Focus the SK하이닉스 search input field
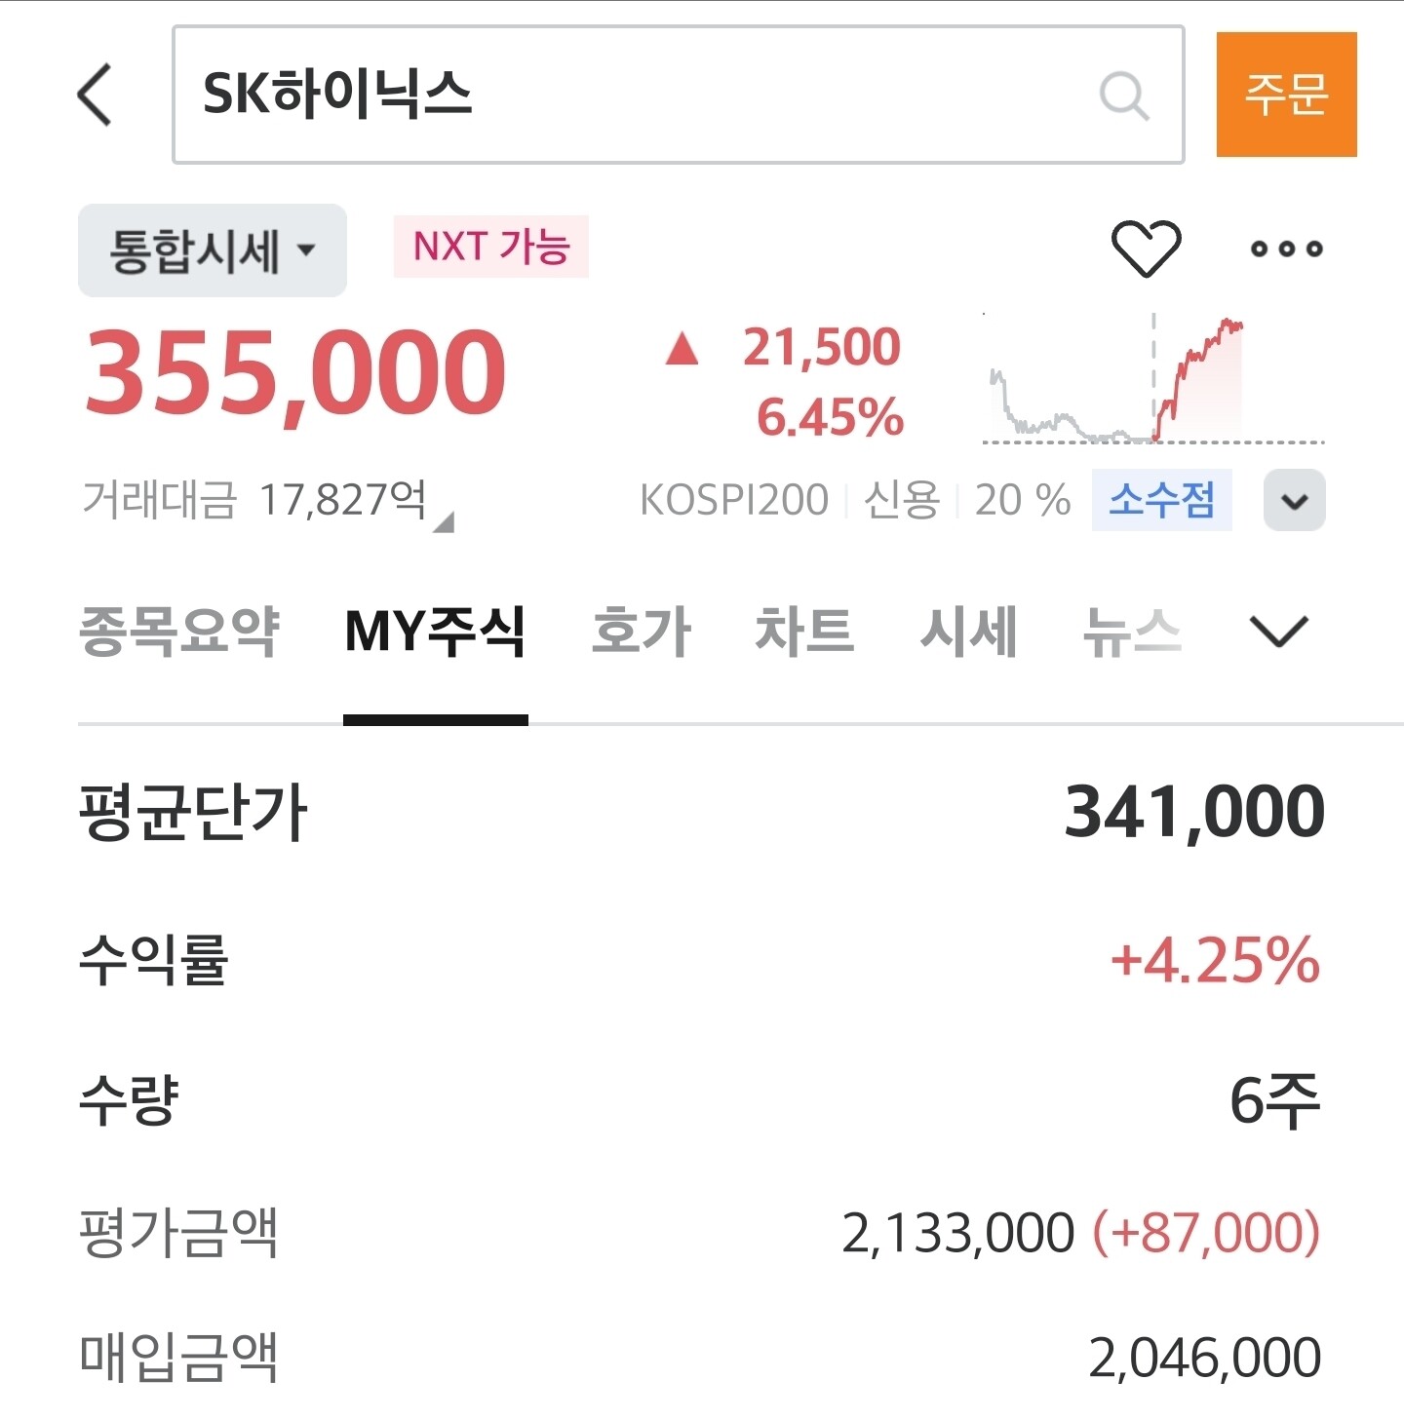The image size is (1404, 1419). pyautogui.click(x=679, y=95)
